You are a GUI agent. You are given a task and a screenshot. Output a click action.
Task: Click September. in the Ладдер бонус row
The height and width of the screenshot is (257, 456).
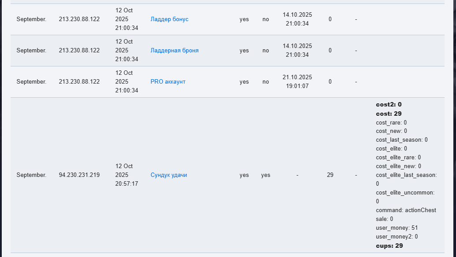pos(31,19)
